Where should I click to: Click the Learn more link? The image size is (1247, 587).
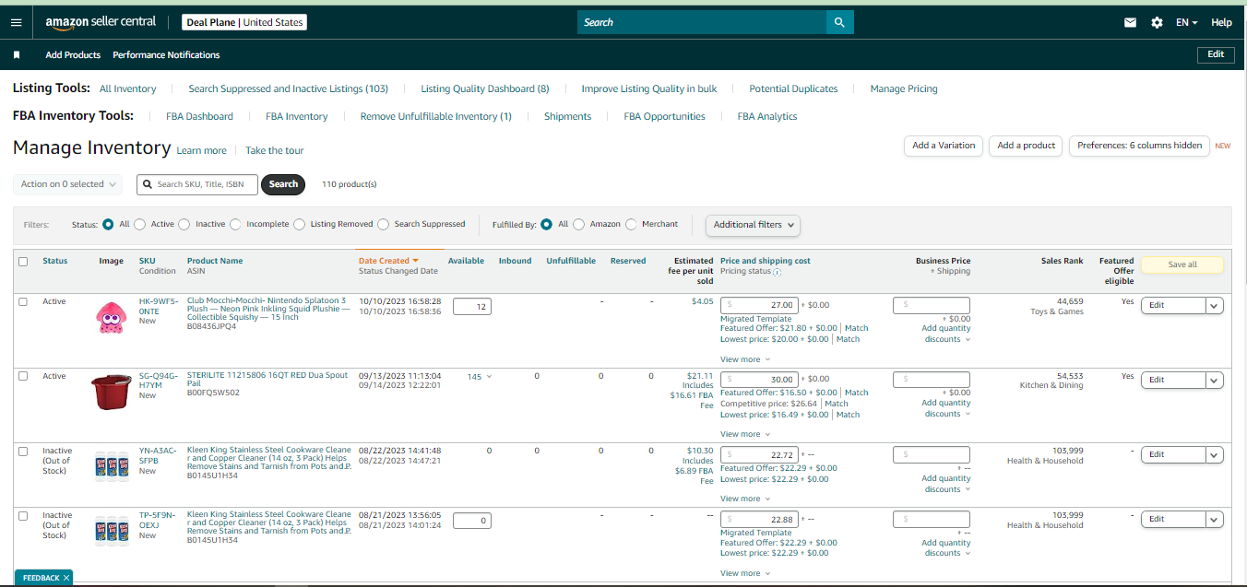point(201,150)
